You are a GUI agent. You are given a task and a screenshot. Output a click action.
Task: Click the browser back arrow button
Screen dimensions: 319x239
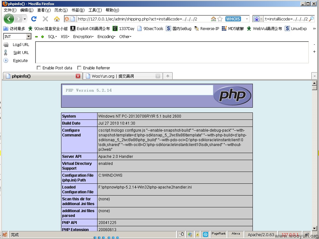pos(9,19)
